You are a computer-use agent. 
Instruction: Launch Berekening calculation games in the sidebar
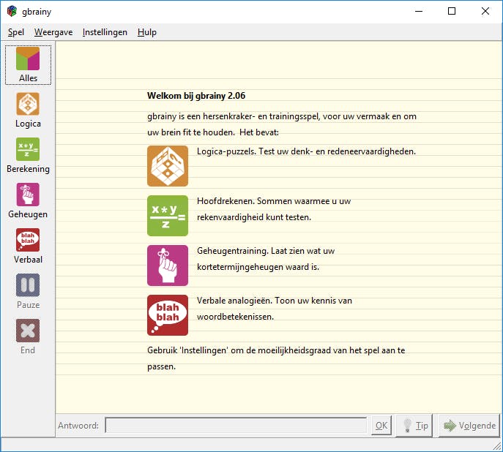click(28, 156)
